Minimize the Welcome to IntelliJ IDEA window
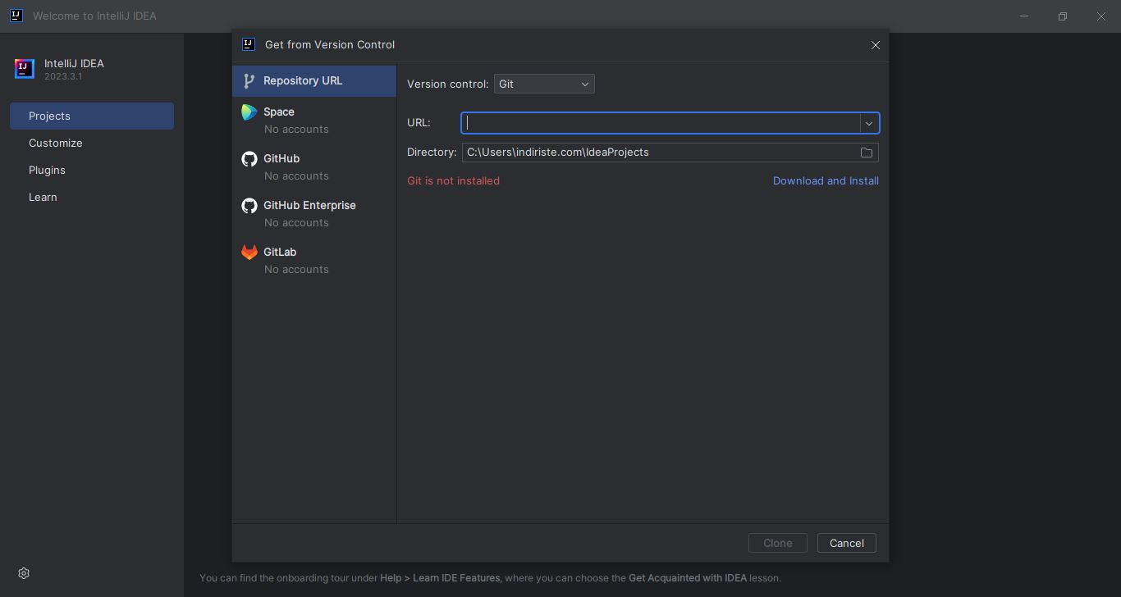This screenshot has height=597, width=1121. 1024,16
